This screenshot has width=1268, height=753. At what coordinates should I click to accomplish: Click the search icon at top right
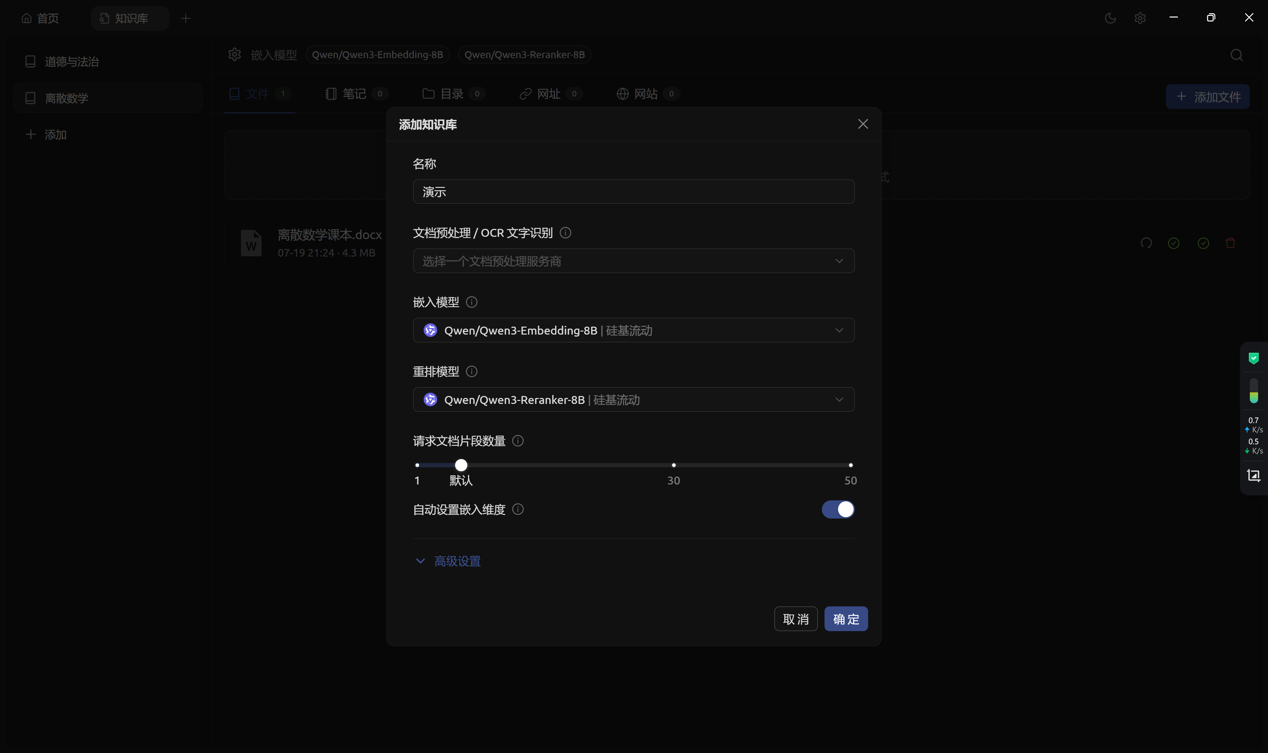tap(1237, 55)
